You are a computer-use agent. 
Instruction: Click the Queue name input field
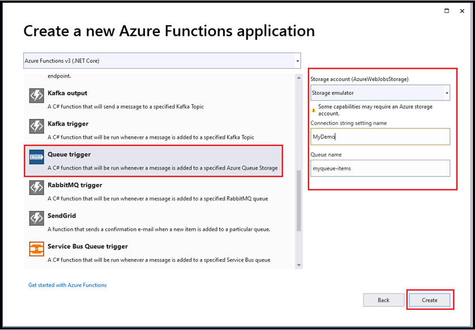click(x=380, y=168)
